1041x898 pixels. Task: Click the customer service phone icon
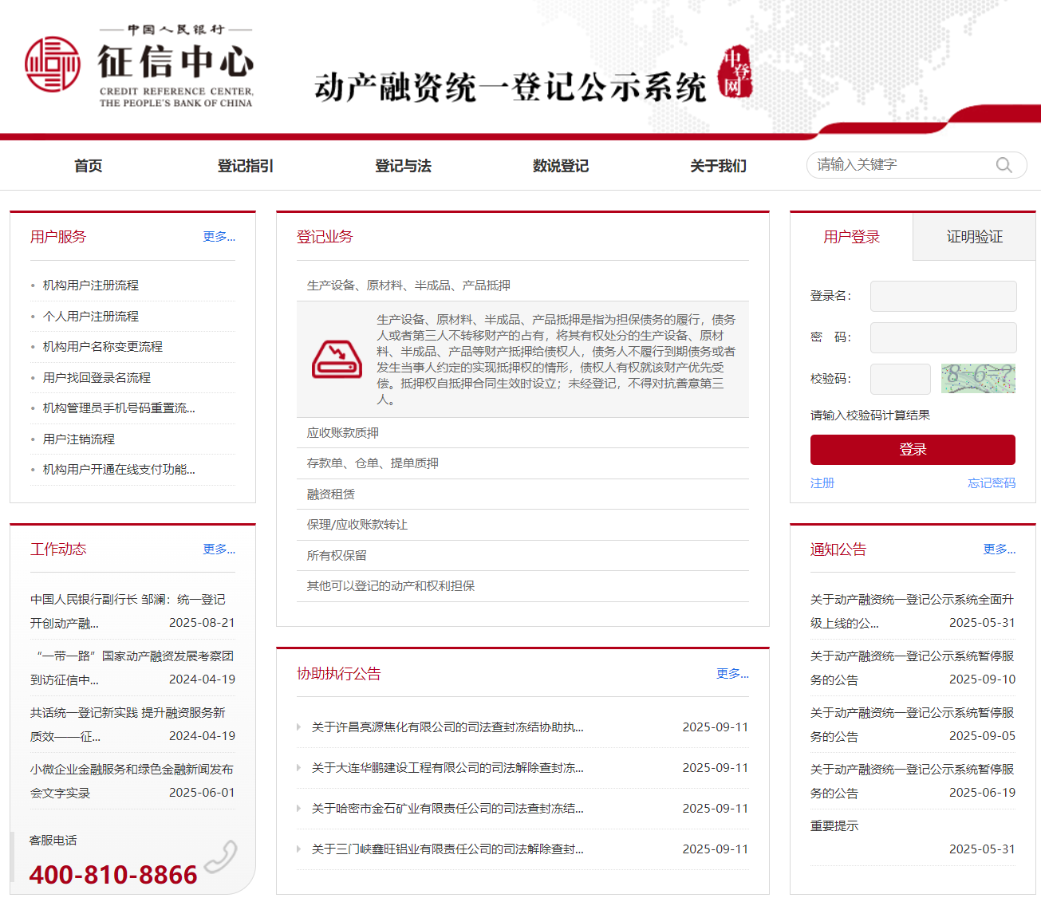point(220,857)
